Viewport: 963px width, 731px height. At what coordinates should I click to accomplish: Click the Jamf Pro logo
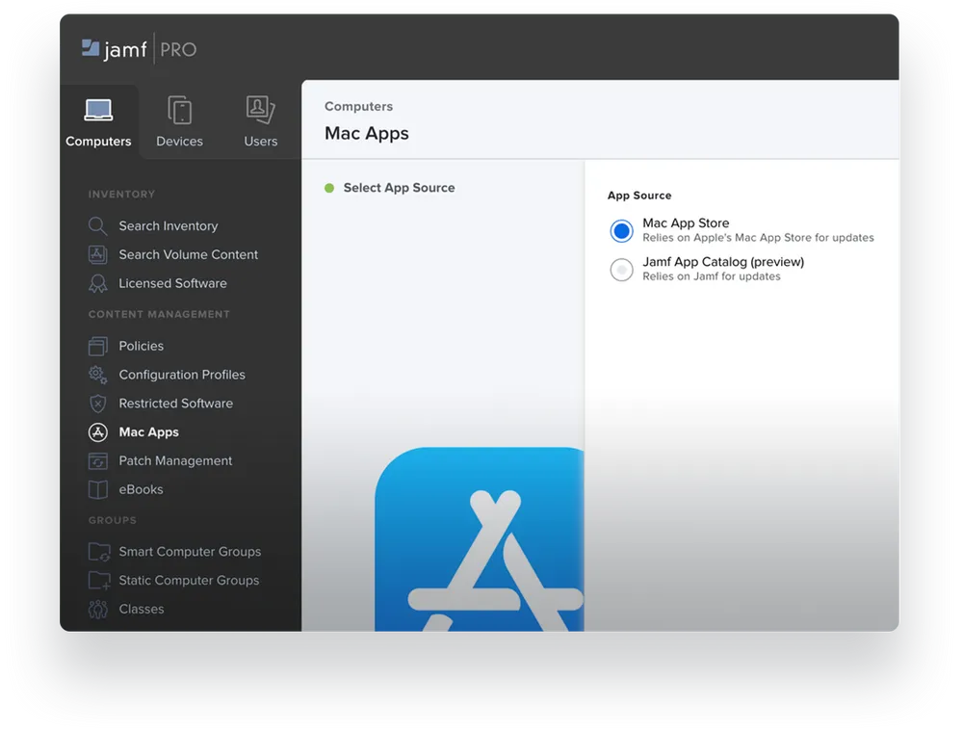tap(138, 48)
